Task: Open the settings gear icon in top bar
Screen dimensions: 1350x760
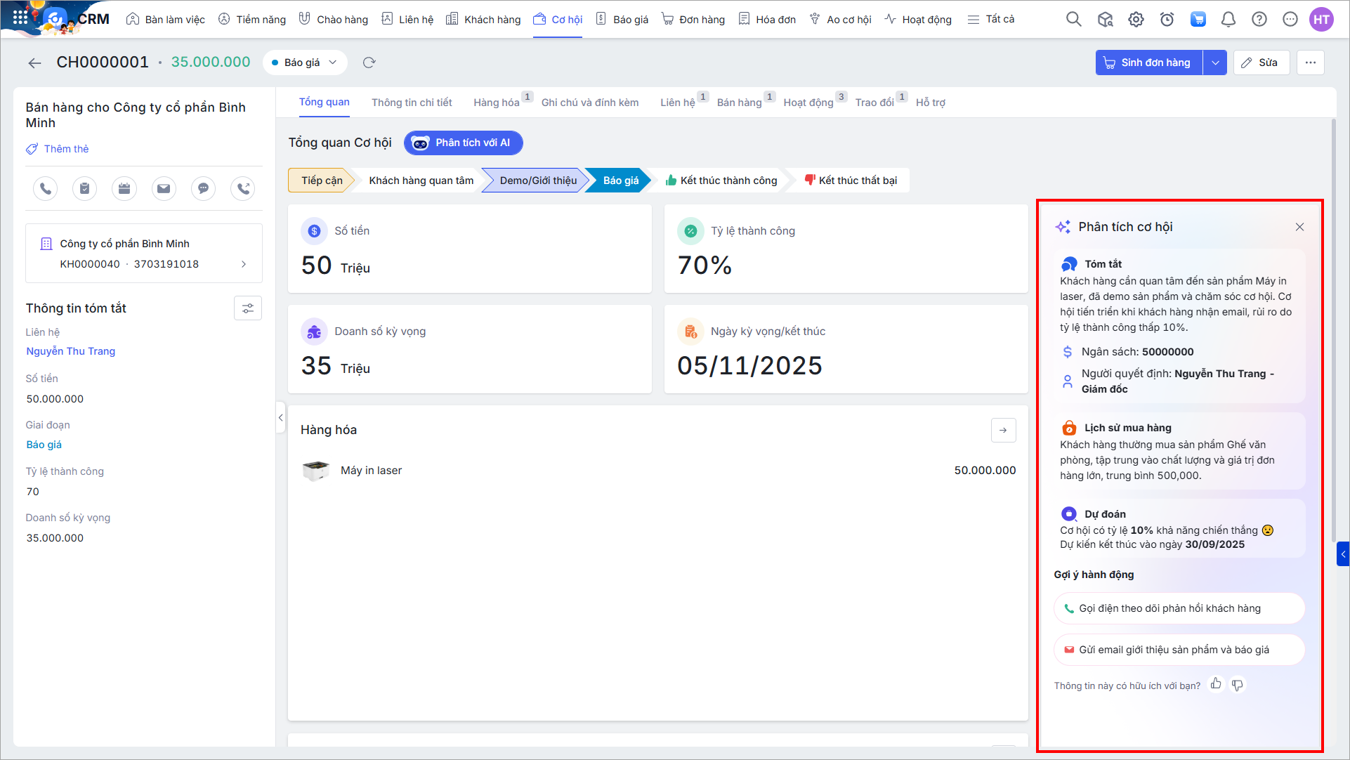Action: coord(1136,20)
